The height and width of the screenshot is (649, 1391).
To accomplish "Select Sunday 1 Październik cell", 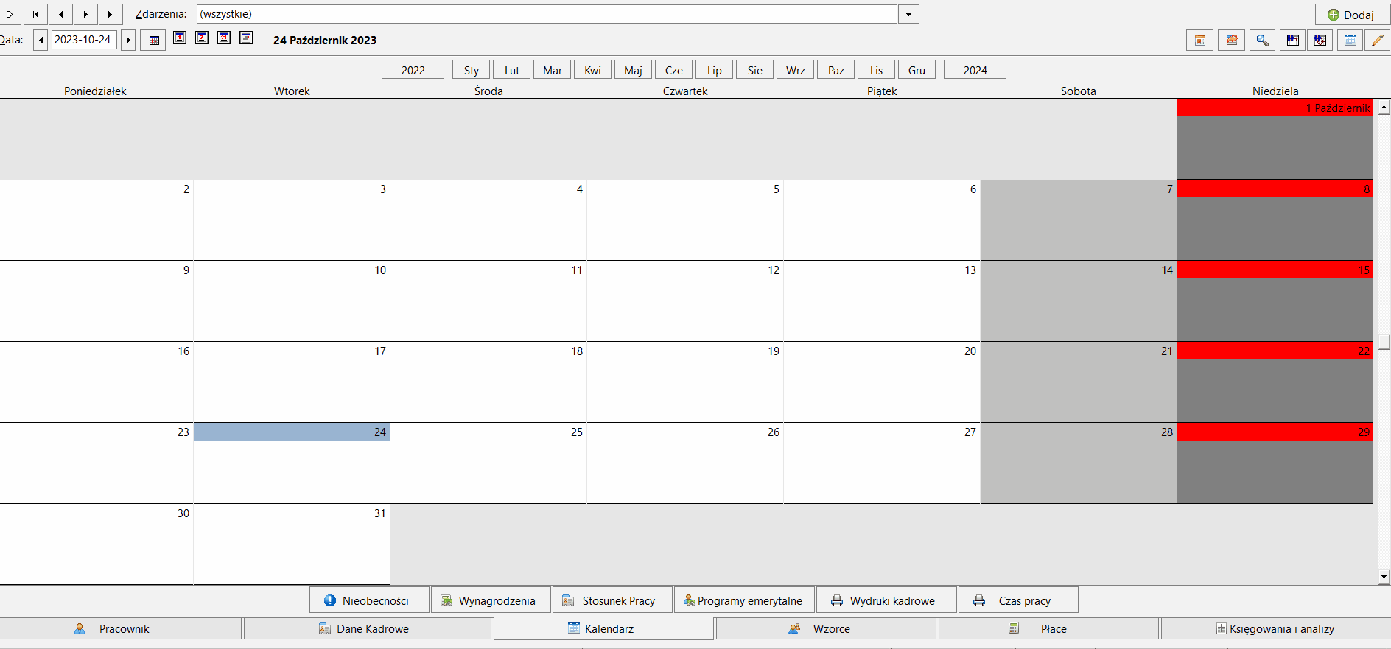I will pyautogui.click(x=1275, y=139).
